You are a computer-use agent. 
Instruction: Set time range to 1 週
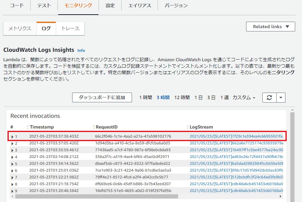(x=224, y=97)
